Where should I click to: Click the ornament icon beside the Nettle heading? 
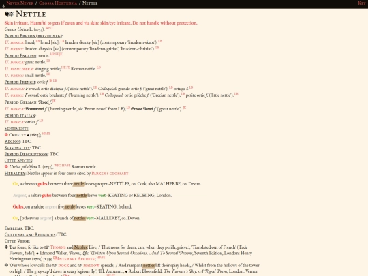click(9, 14)
